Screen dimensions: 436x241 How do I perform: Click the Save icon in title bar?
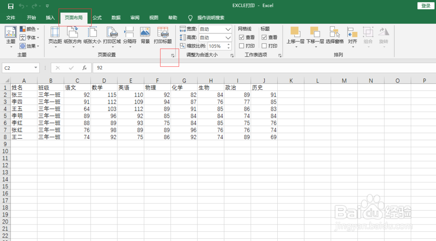pyautogui.click(x=10, y=6)
